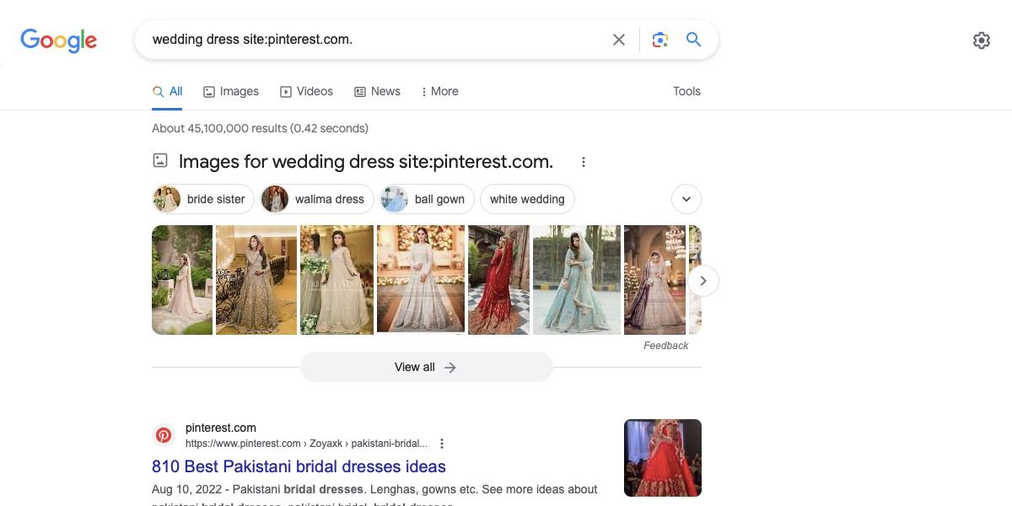Image resolution: width=1012 pixels, height=506 pixels.
Task: Advance the image carousel with the right arrow
Action: point(702,280)
